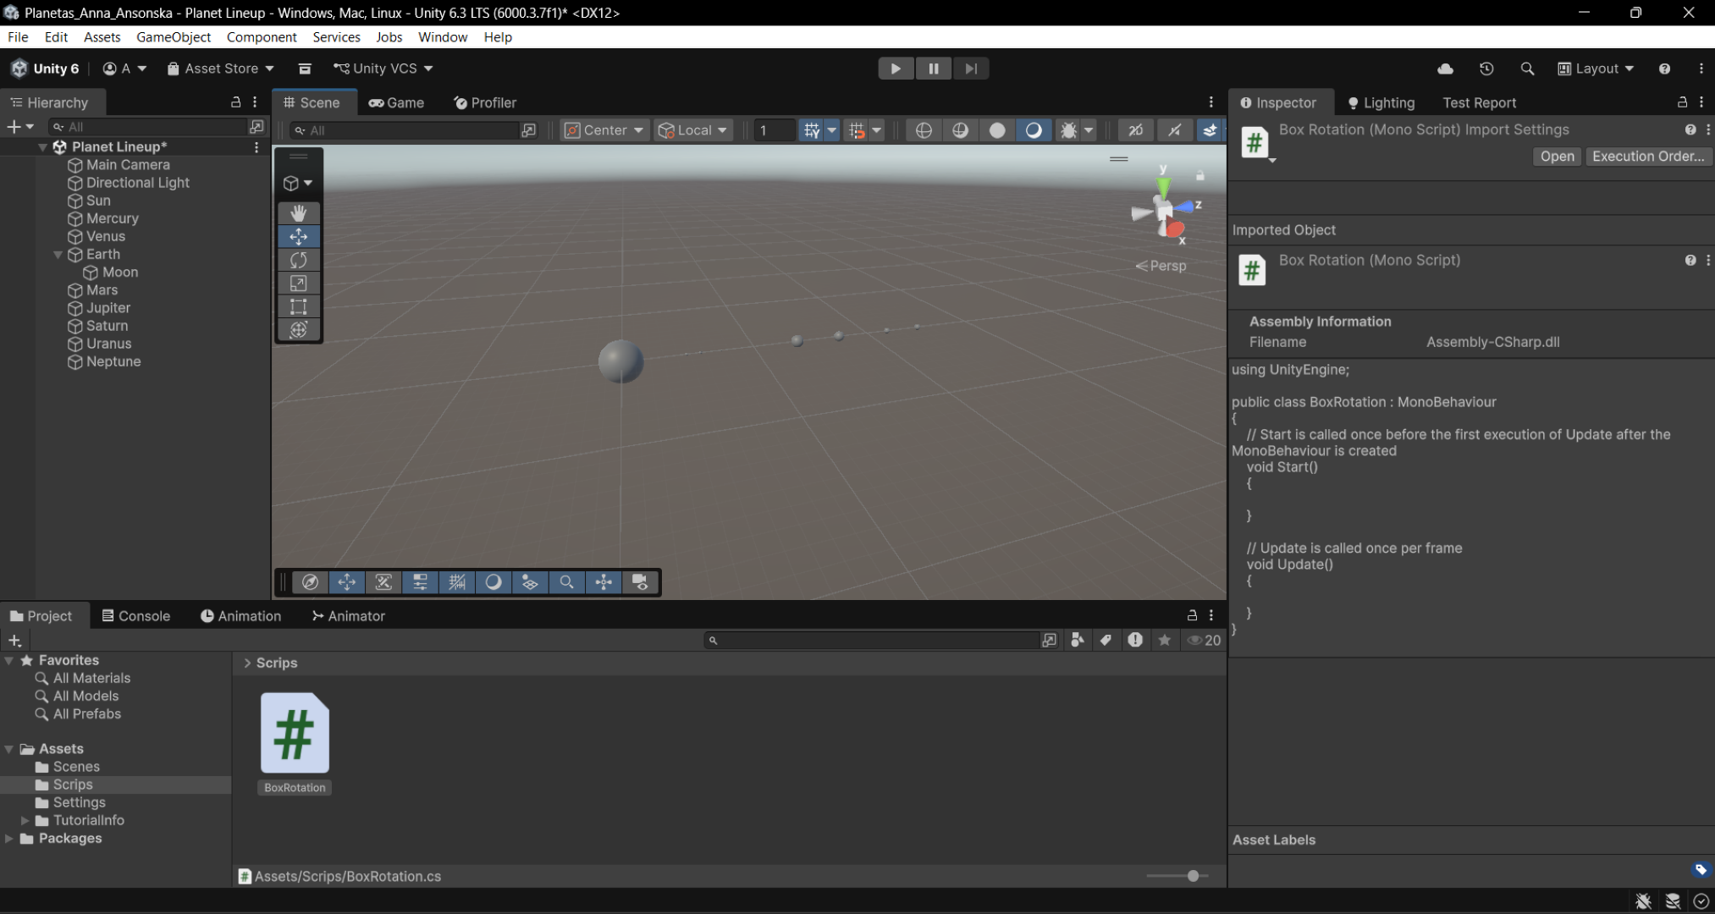Open the Undo History icon
Screen dimensions: 1715x914
point(1486,69)
